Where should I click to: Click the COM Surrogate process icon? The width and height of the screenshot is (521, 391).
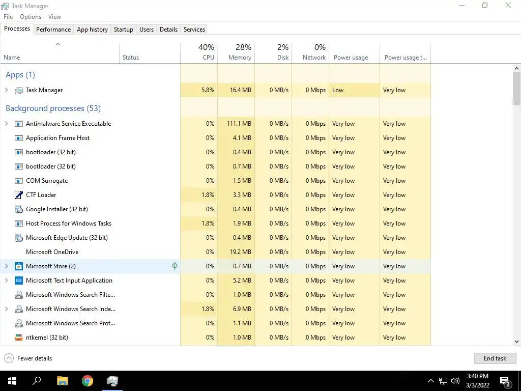19,181
